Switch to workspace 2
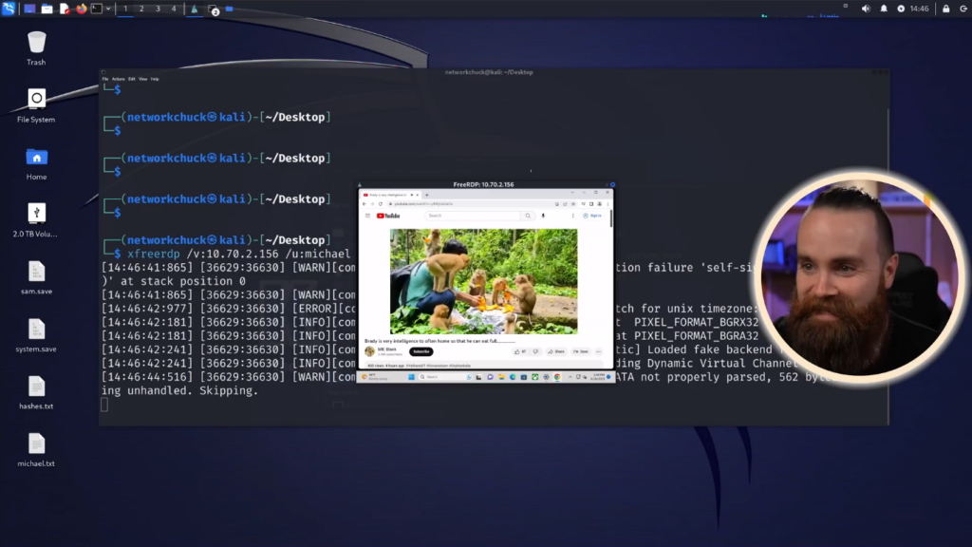 [141, 9]
